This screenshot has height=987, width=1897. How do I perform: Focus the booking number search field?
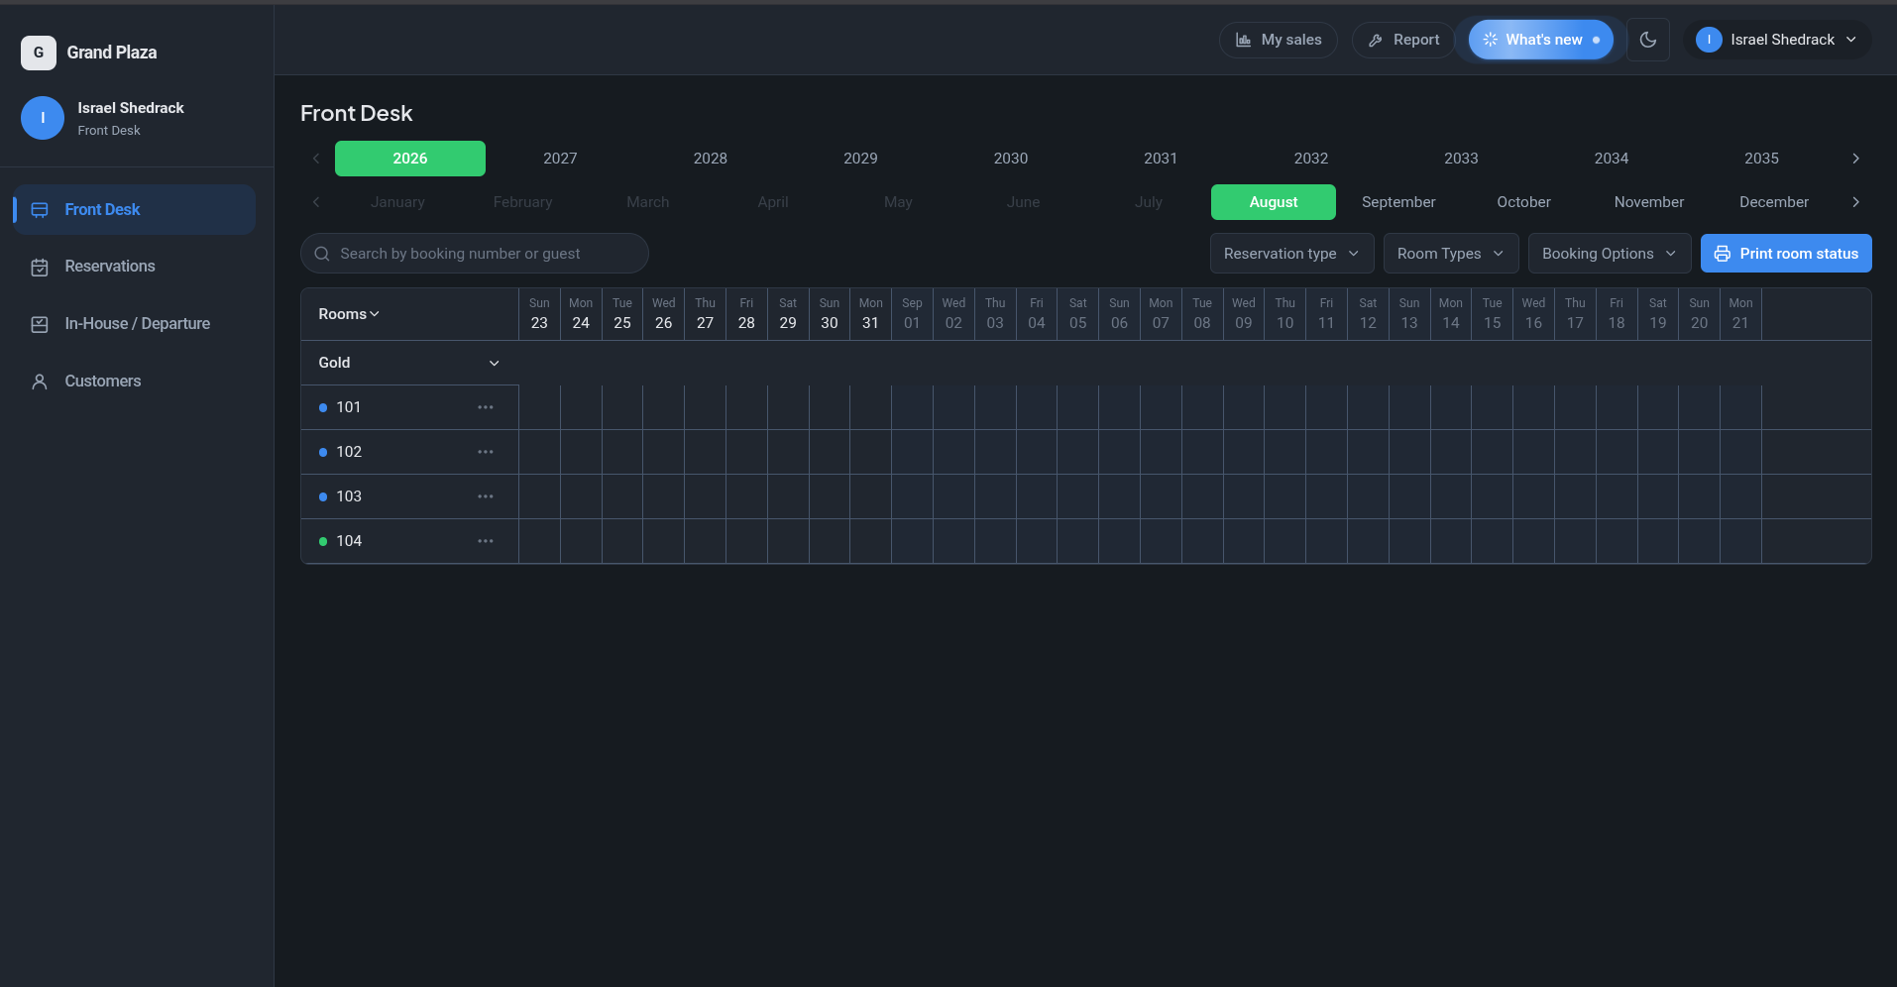(x=475, y=254)
